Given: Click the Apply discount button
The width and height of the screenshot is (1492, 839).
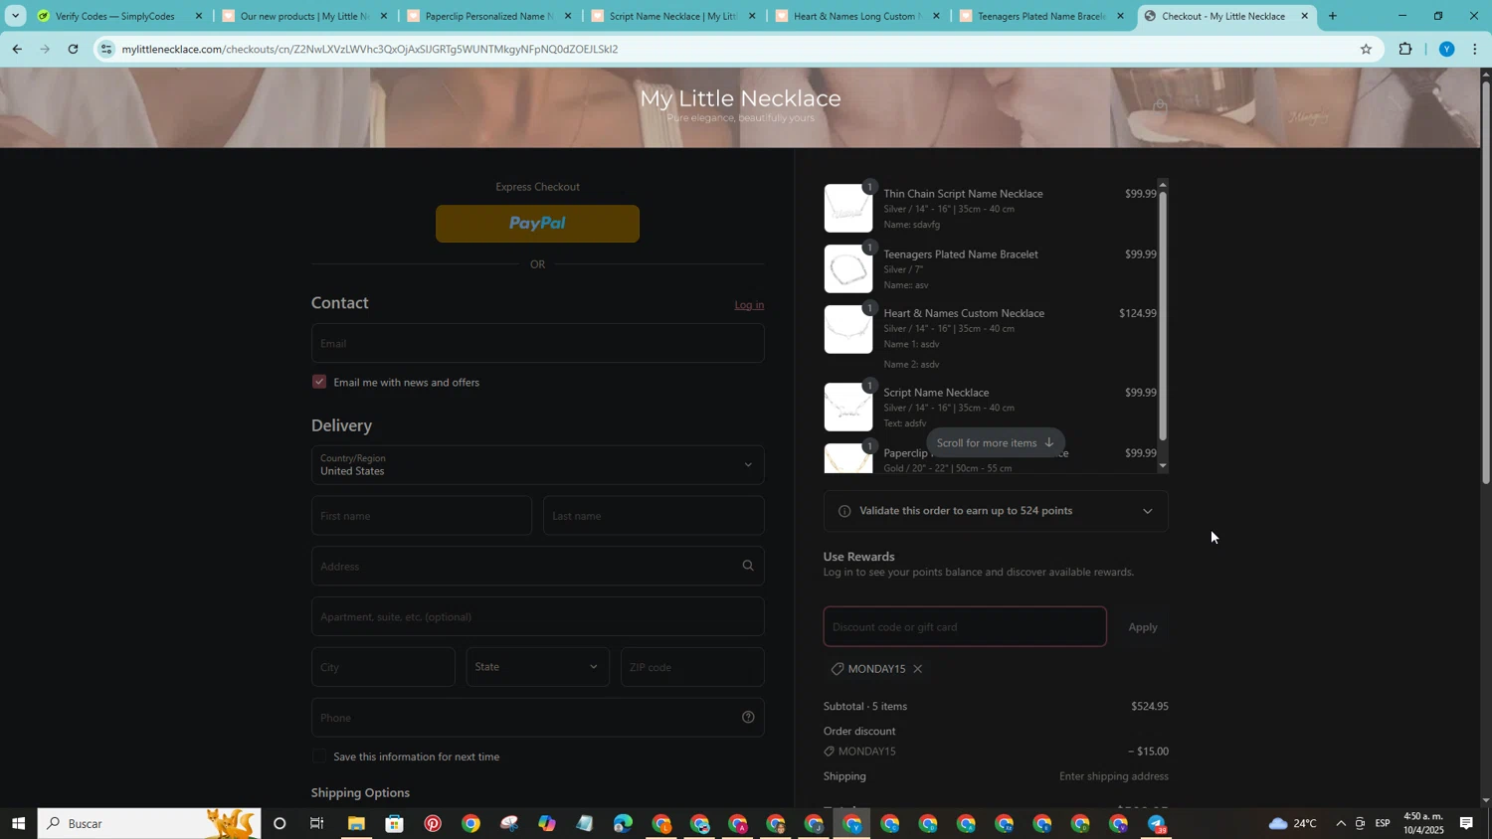Looking at the screenshot, I should [1142, 627].
